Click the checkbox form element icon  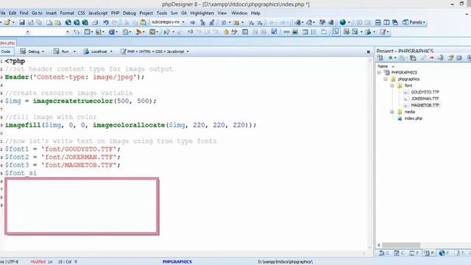pyautogui.click(x=274, y=32)
